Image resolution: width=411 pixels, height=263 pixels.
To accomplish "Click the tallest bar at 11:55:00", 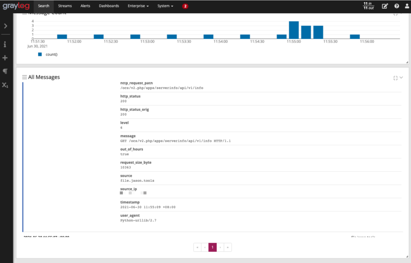I will (294, 30).
